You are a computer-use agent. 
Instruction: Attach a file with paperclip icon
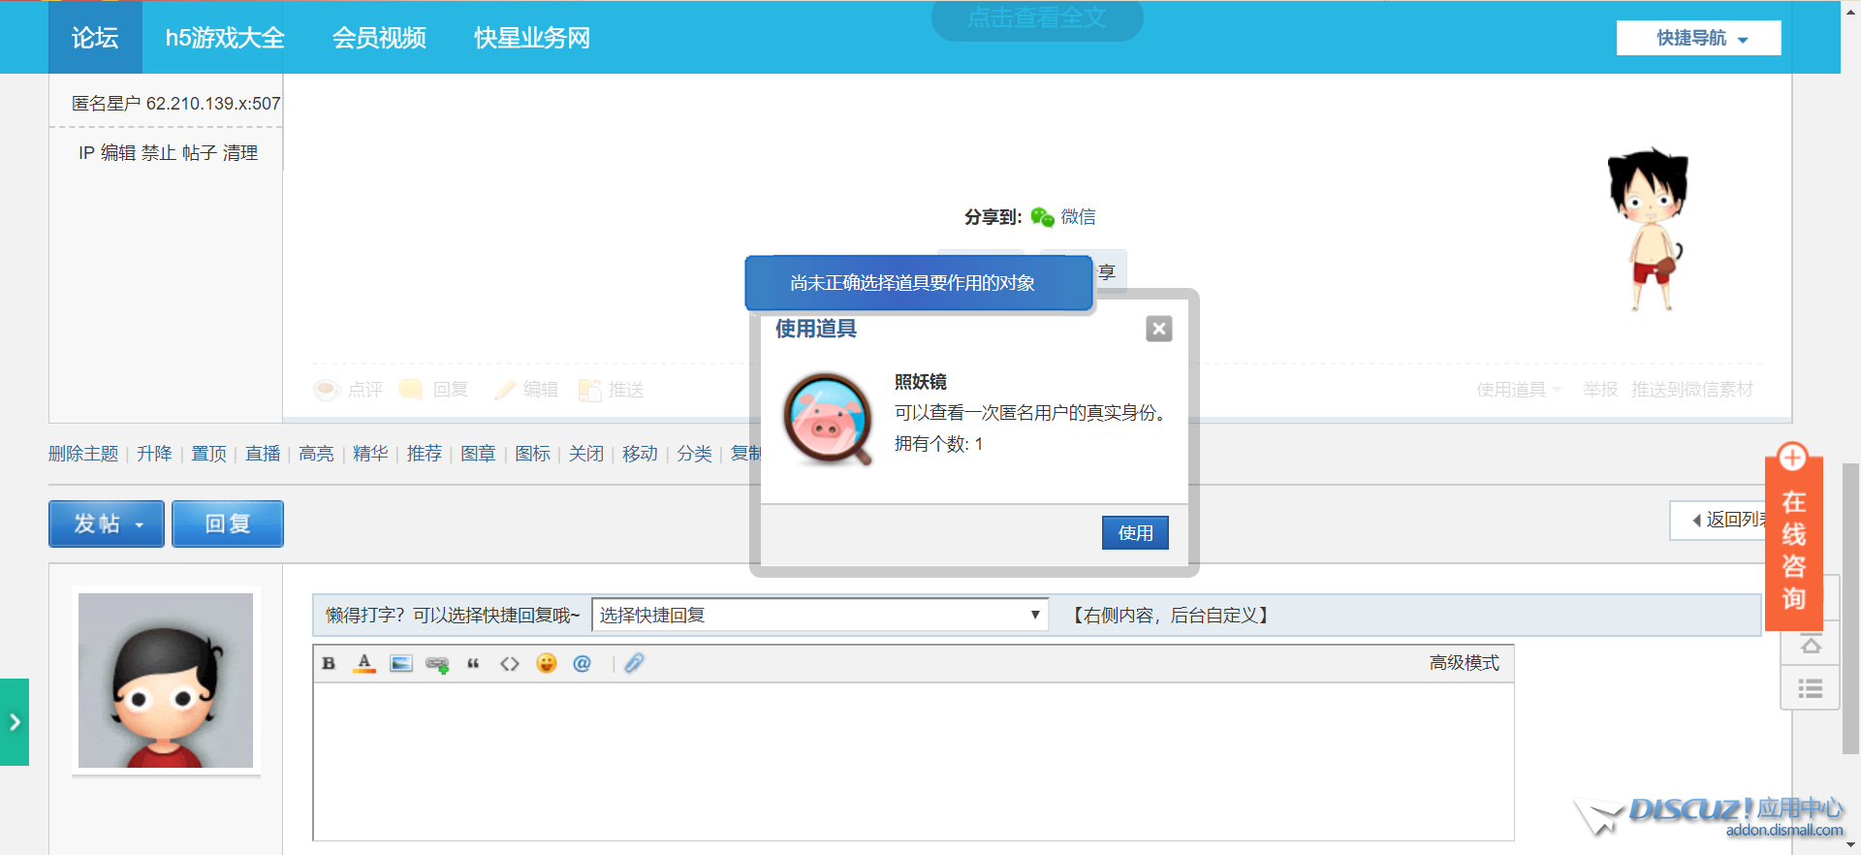634,663
